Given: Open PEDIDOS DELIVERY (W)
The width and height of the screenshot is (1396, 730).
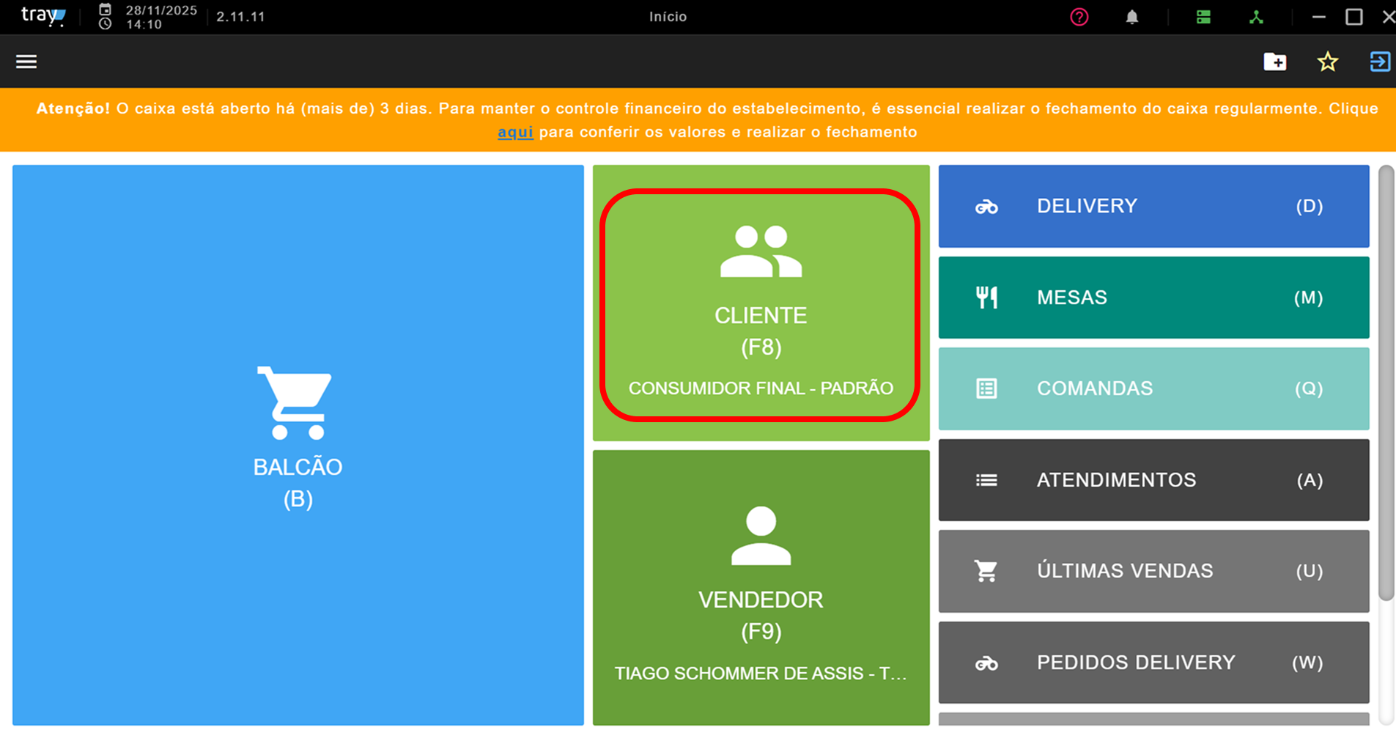Looking at the screenshot, I should tap(1153, 663).
